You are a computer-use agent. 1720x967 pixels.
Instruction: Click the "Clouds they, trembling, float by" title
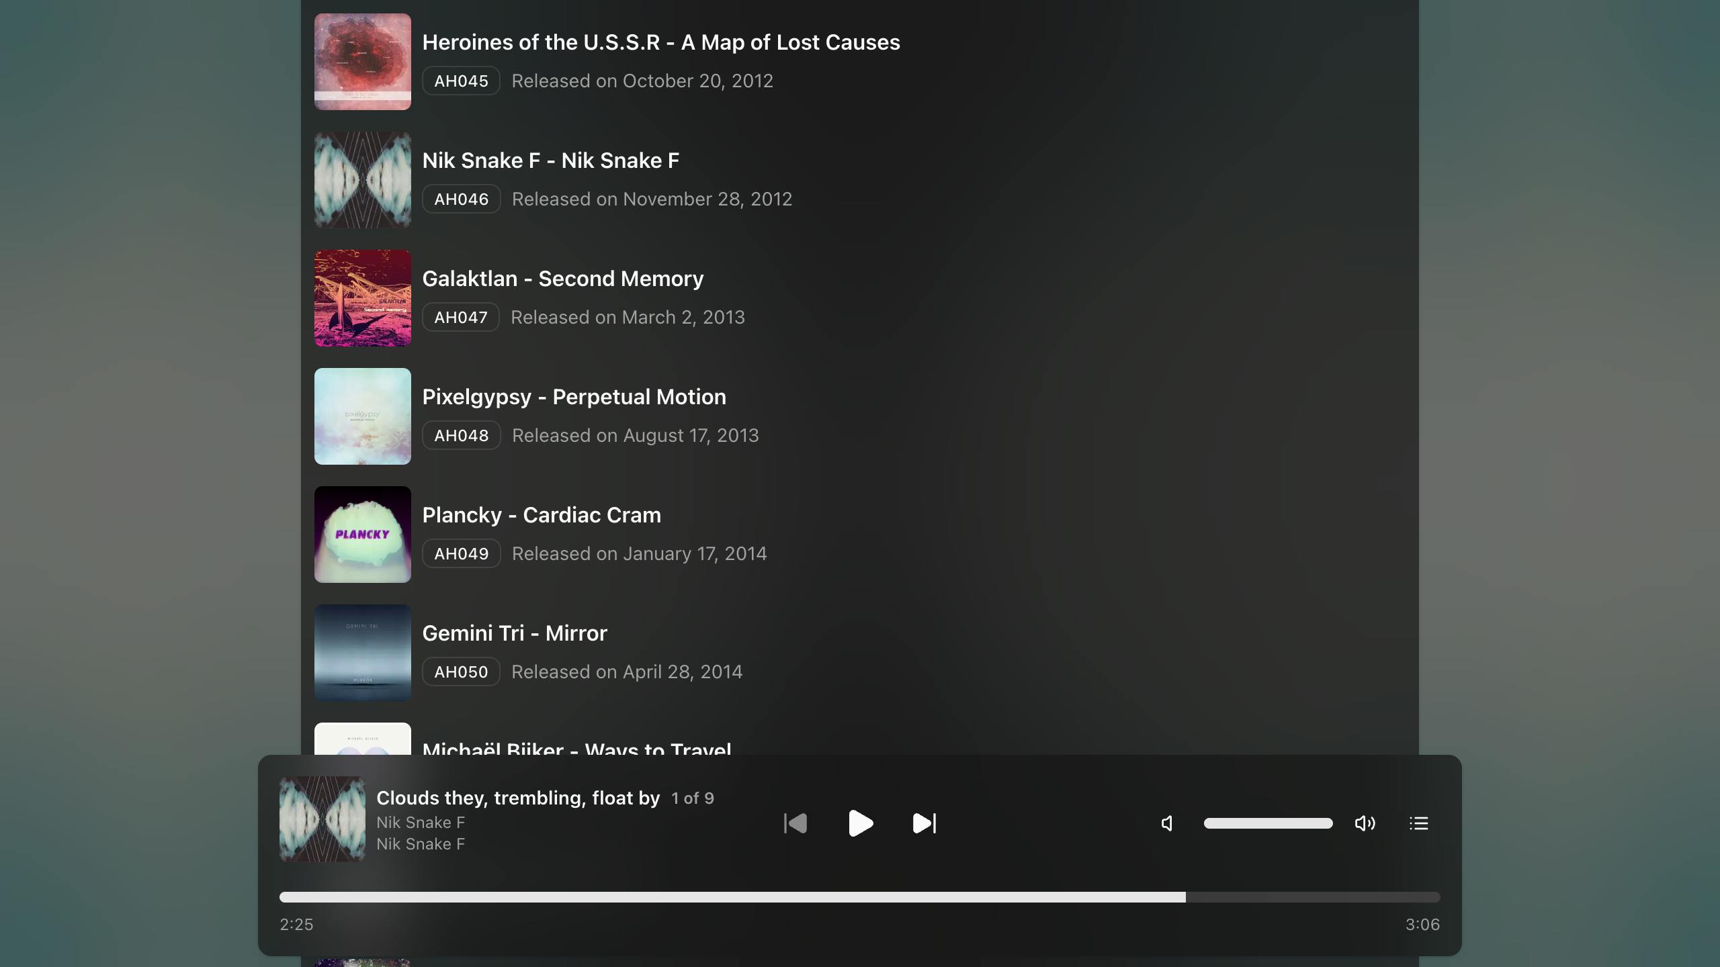tap(517, 798)
